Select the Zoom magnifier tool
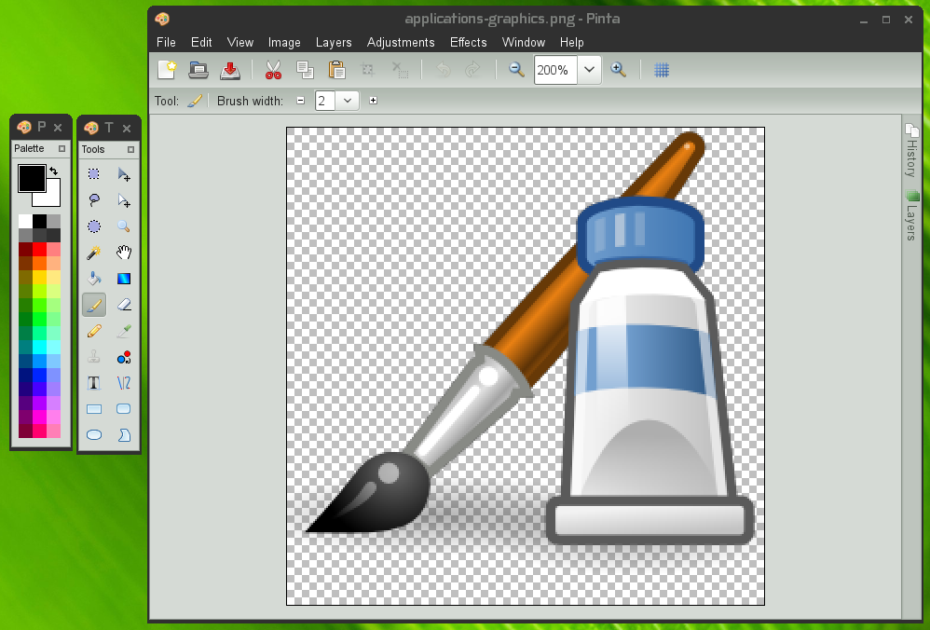This screenshot has height=630, width=930. pos(123,226)
